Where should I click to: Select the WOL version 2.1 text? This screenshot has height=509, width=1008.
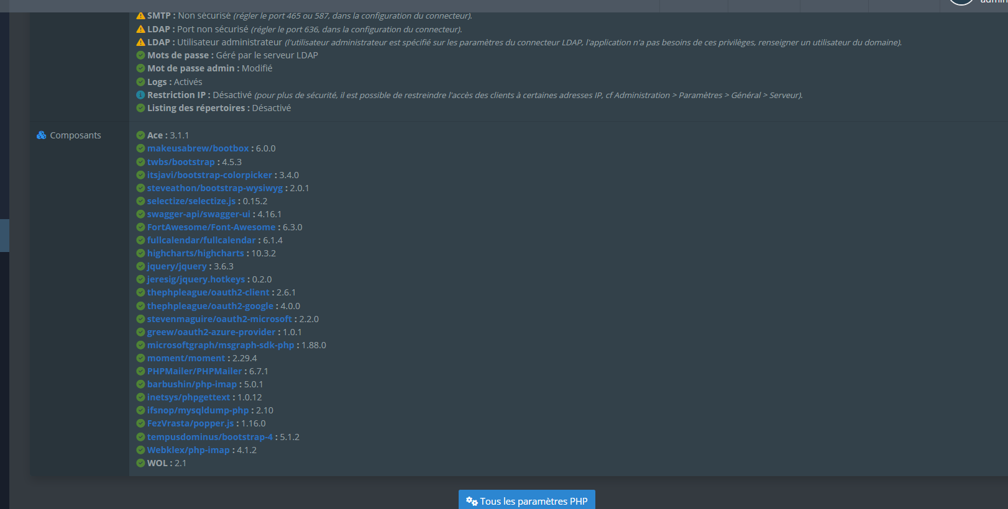[180, 463]
